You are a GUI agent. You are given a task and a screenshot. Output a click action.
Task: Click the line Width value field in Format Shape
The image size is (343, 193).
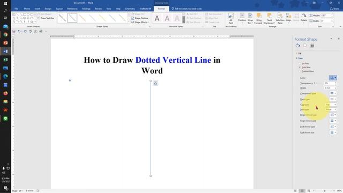(x=329, y=88)
